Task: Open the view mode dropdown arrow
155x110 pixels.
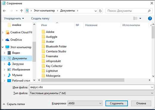Action: [x=140, y=18]
